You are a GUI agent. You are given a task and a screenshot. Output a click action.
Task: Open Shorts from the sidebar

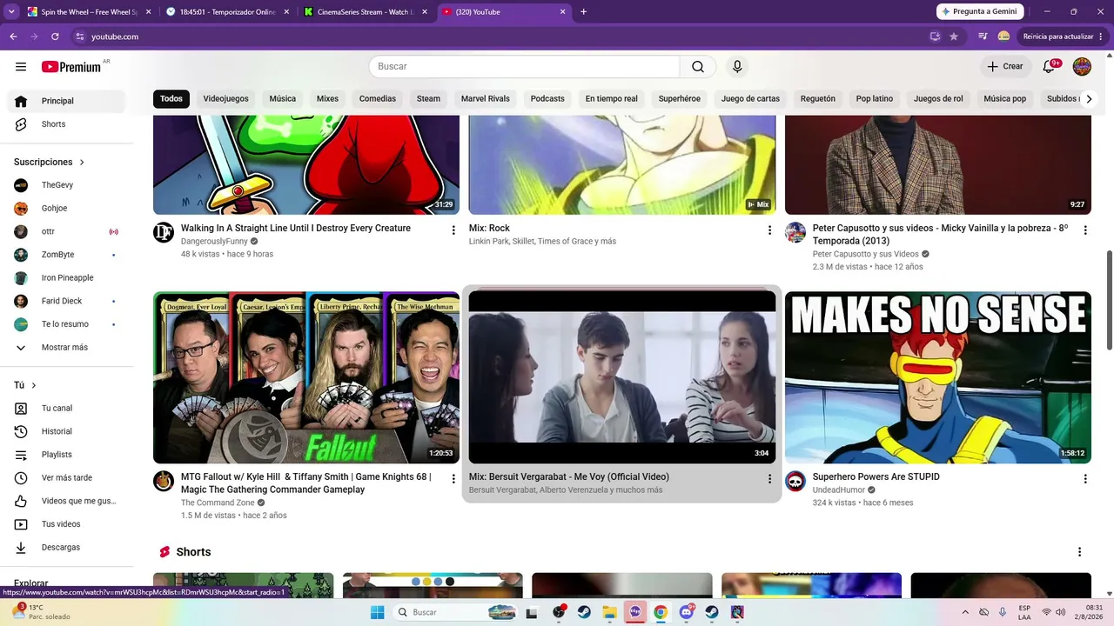pos(66,124)
